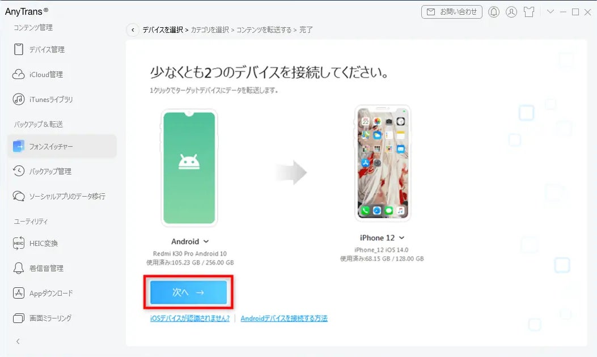
Task: Click the 次へ button
Action: (188, 292)
